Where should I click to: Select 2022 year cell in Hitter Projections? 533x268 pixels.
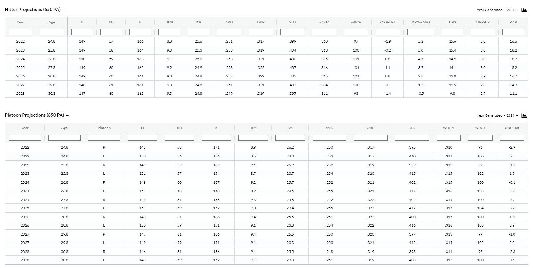click(x=20, y=41)
